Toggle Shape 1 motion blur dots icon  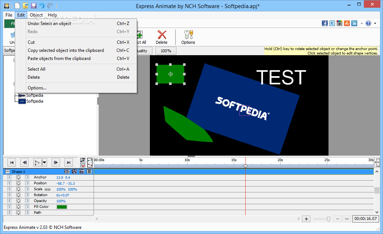[74, 171]
